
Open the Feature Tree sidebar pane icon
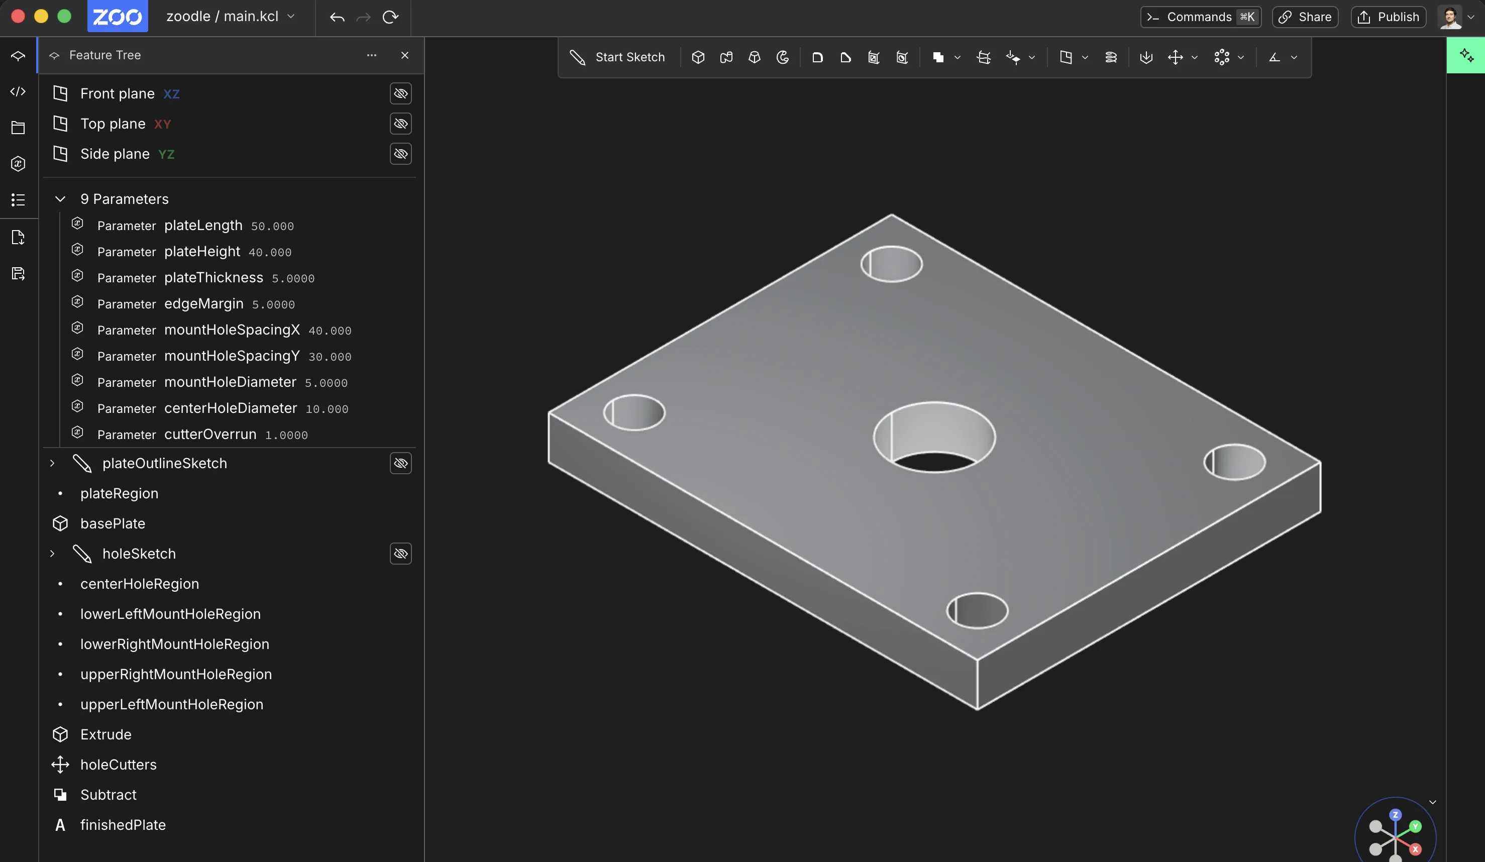point(18,55)
